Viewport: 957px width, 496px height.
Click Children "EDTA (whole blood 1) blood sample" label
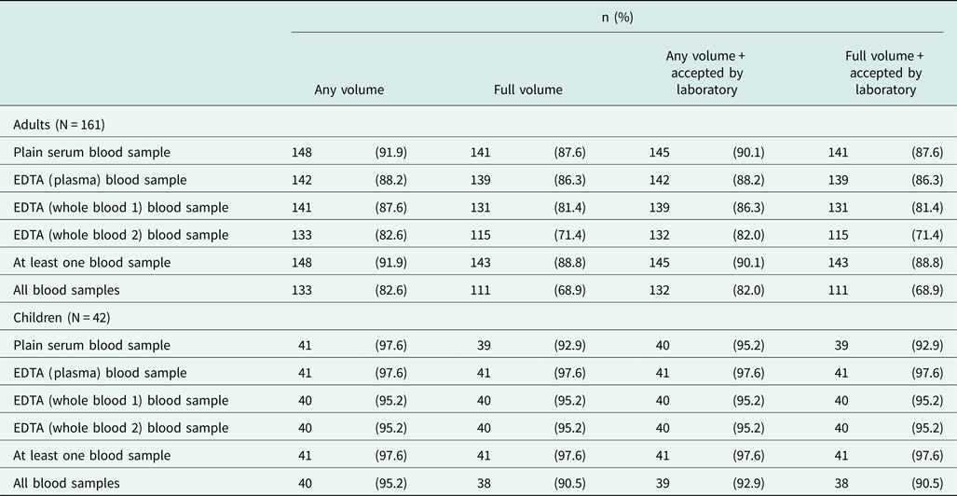pyautogui.click(x=120, y=401)
